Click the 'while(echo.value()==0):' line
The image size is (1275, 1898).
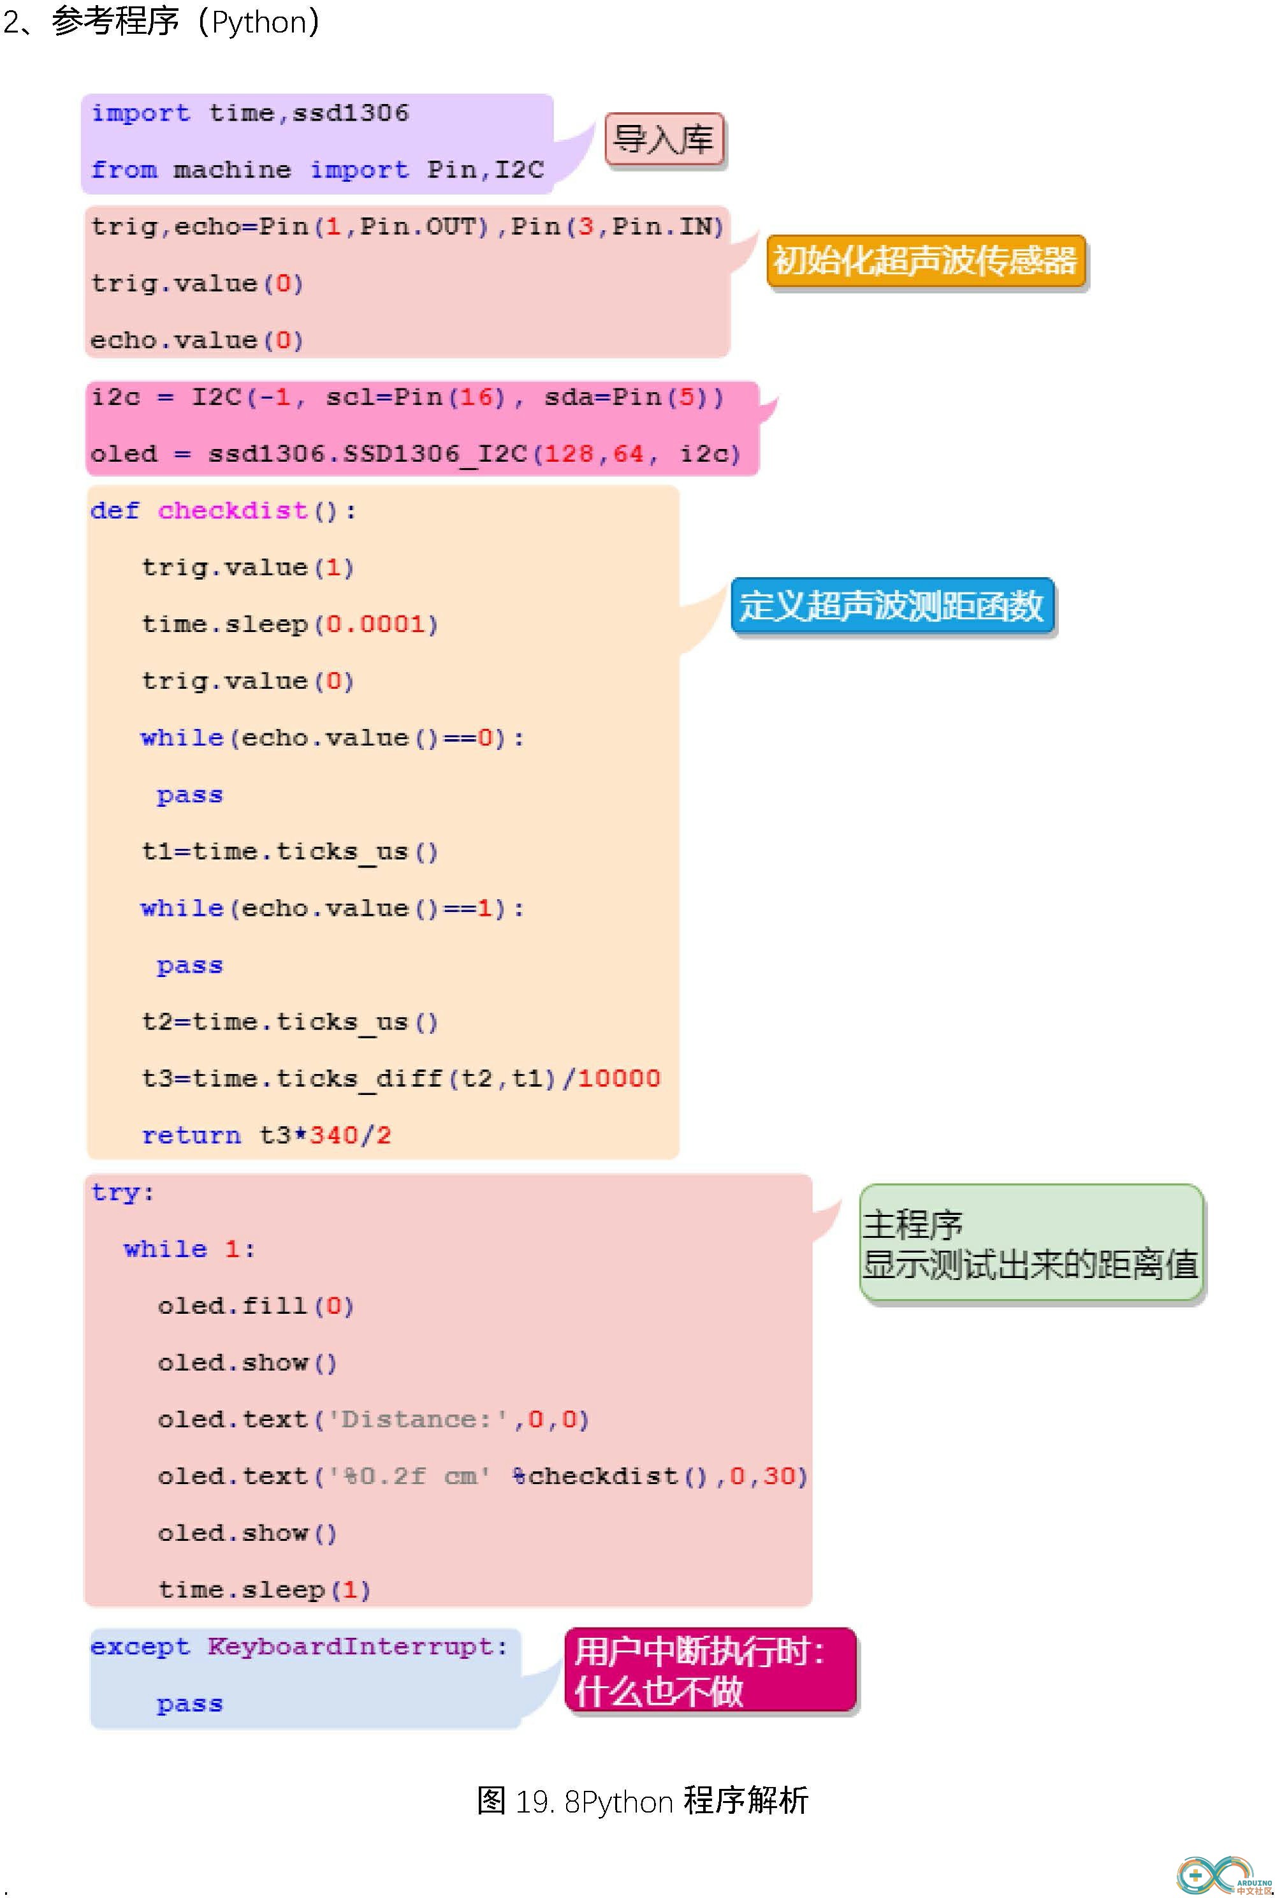click(x=333, y=738)
